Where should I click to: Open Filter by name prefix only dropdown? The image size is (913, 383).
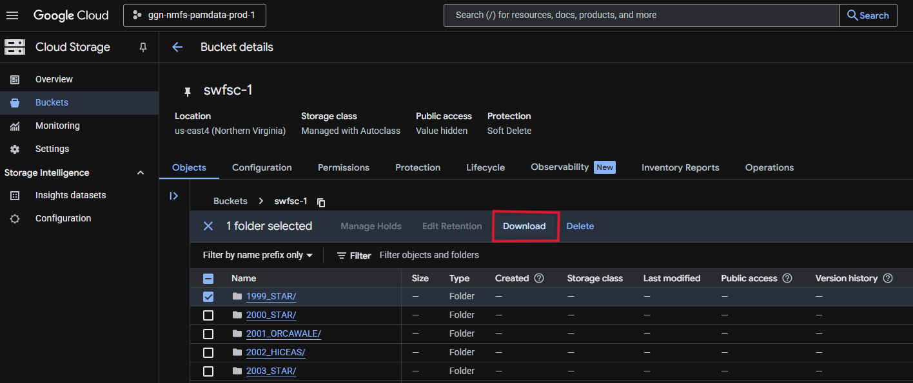[258, 256]
